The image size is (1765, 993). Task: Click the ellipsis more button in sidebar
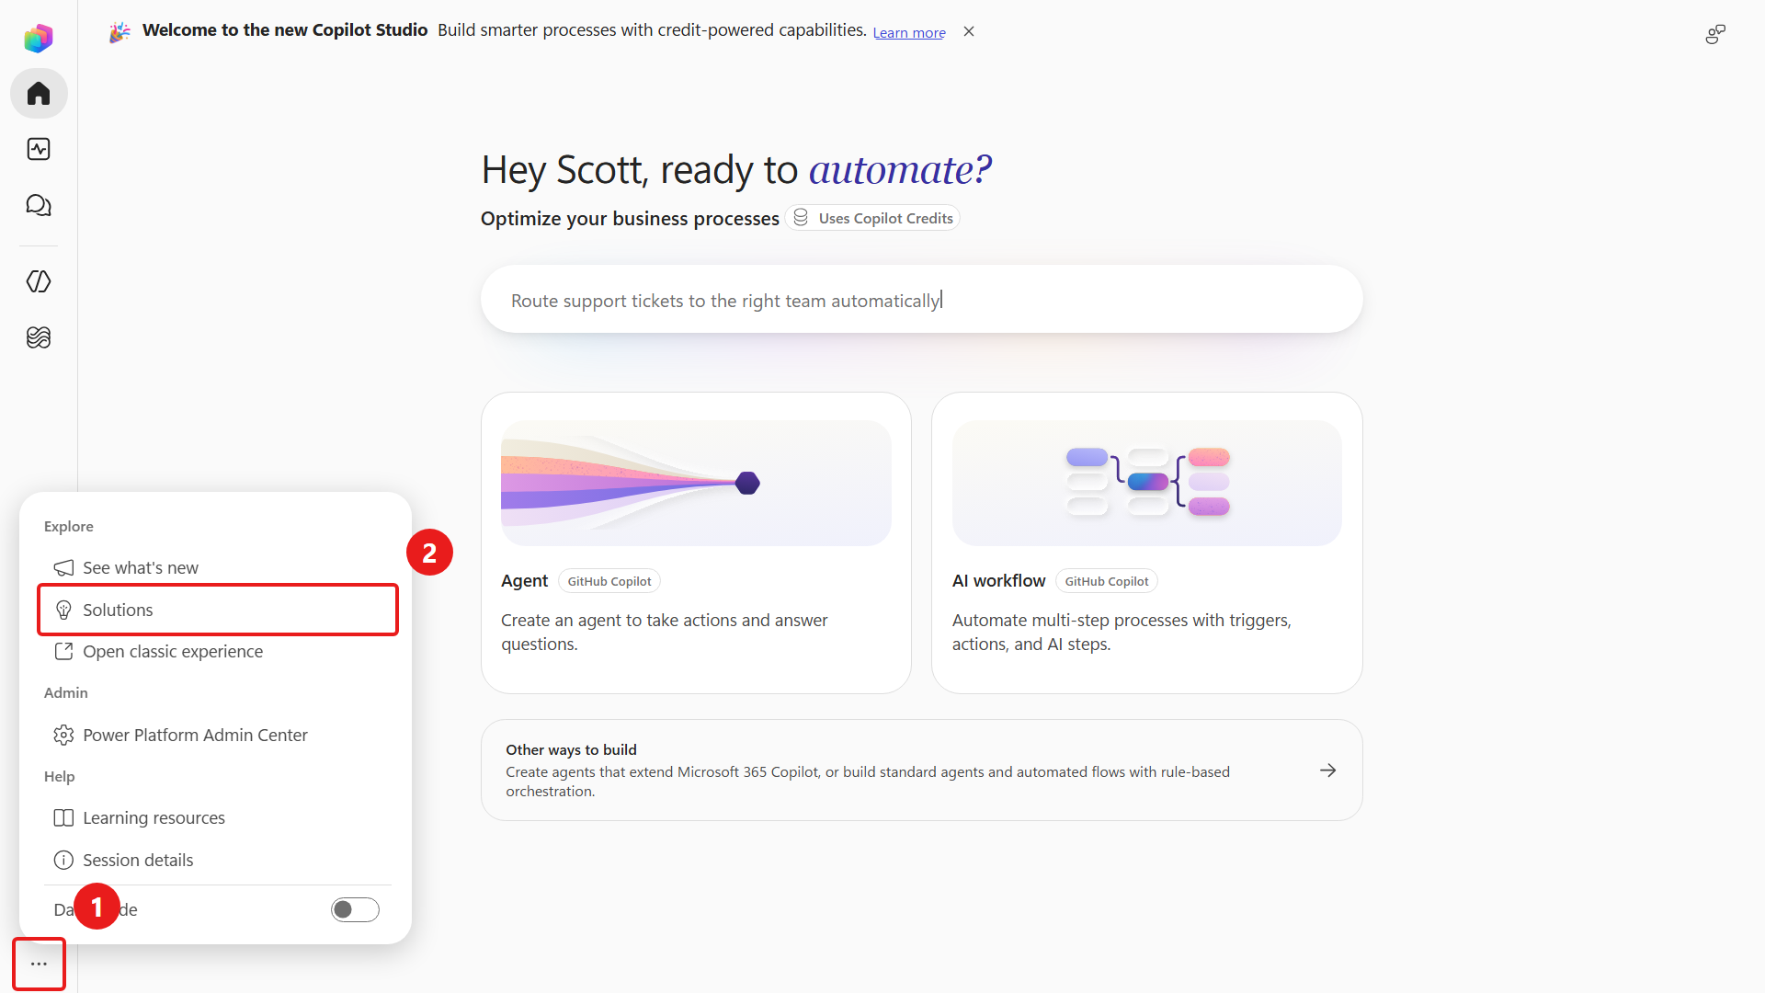click(x=39, y=964)
